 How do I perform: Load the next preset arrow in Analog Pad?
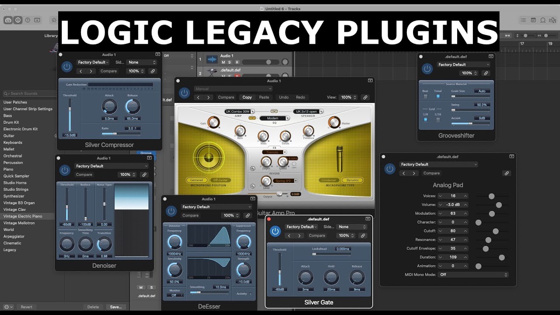pyautogui.click(x=414, y=173)
